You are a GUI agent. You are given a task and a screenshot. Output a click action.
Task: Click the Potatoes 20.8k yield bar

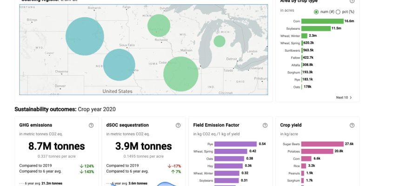pos(317,151)
